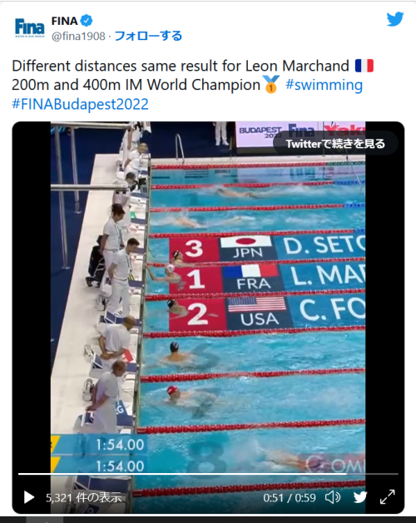Click the French flag emoji in tweet
416x523 pixels.
point(364,66)
